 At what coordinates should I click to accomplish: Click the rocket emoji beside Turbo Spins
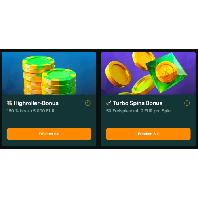tap(109, 103)
